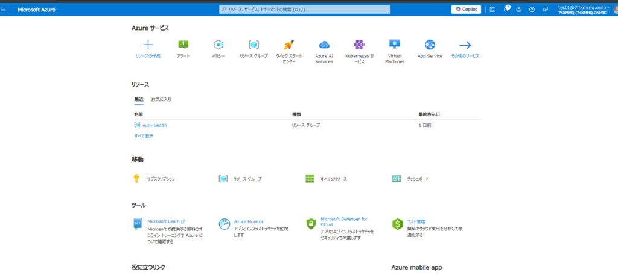
Task: Open the Kubernetes サービス icon
Action: (360, 45)
